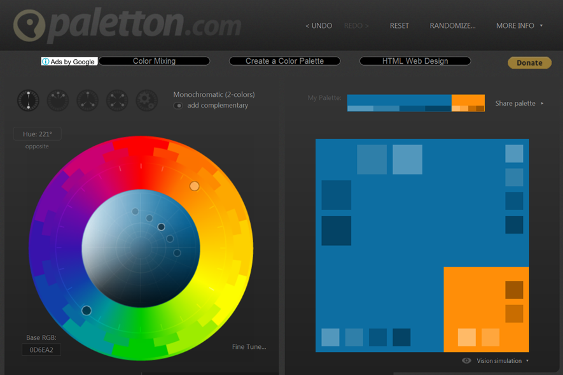Open the Vision simulation dropdown arrow
Viewport: 563px width, 375px height.
[x=527, y=361]
